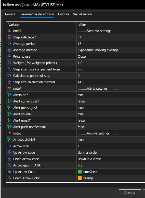145x198 pixels.
Task: Toggle Alert email? false value
Action: 111,120
